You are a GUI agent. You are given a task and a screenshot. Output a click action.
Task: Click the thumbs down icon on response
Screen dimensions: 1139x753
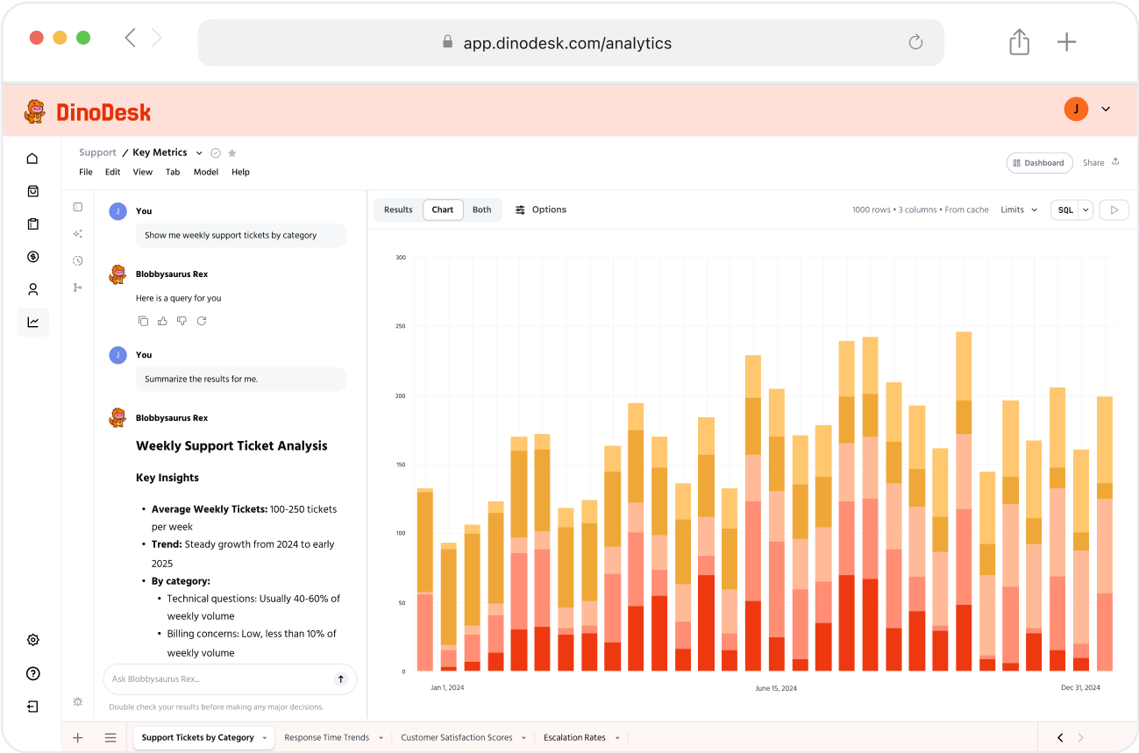(182, 321)
